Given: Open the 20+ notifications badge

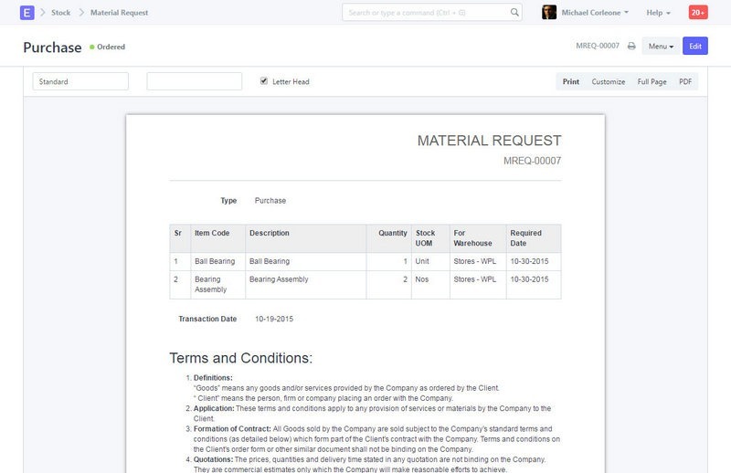Looking at the screenshot, I should (x=697, y=13).
